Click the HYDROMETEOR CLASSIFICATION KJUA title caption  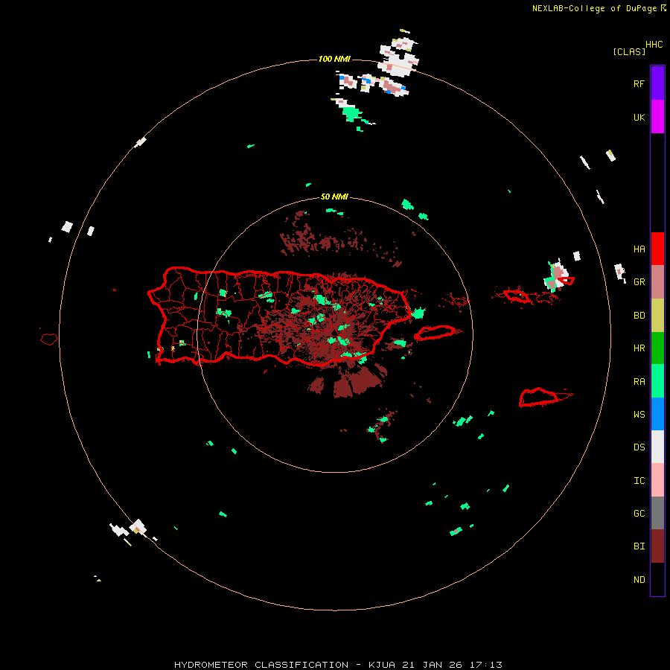click(x=338, y=665)
